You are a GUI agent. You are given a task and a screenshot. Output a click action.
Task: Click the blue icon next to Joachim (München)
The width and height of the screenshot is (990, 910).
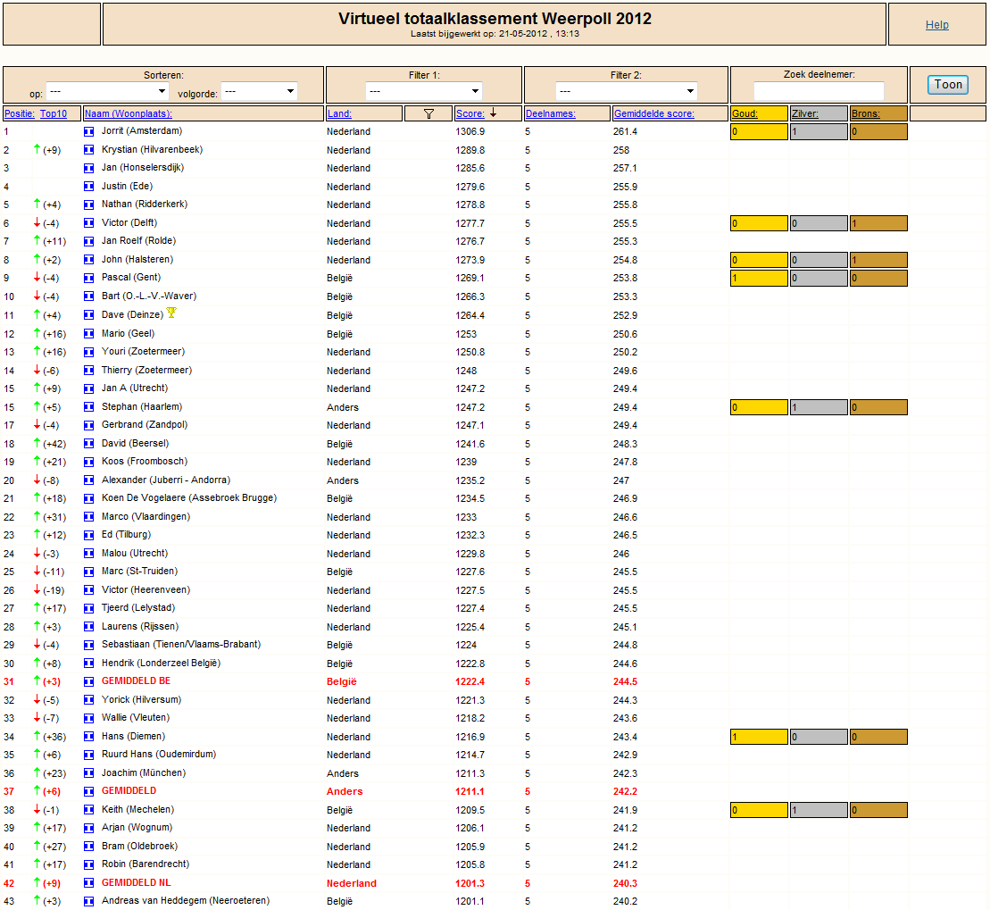(89, 773)
